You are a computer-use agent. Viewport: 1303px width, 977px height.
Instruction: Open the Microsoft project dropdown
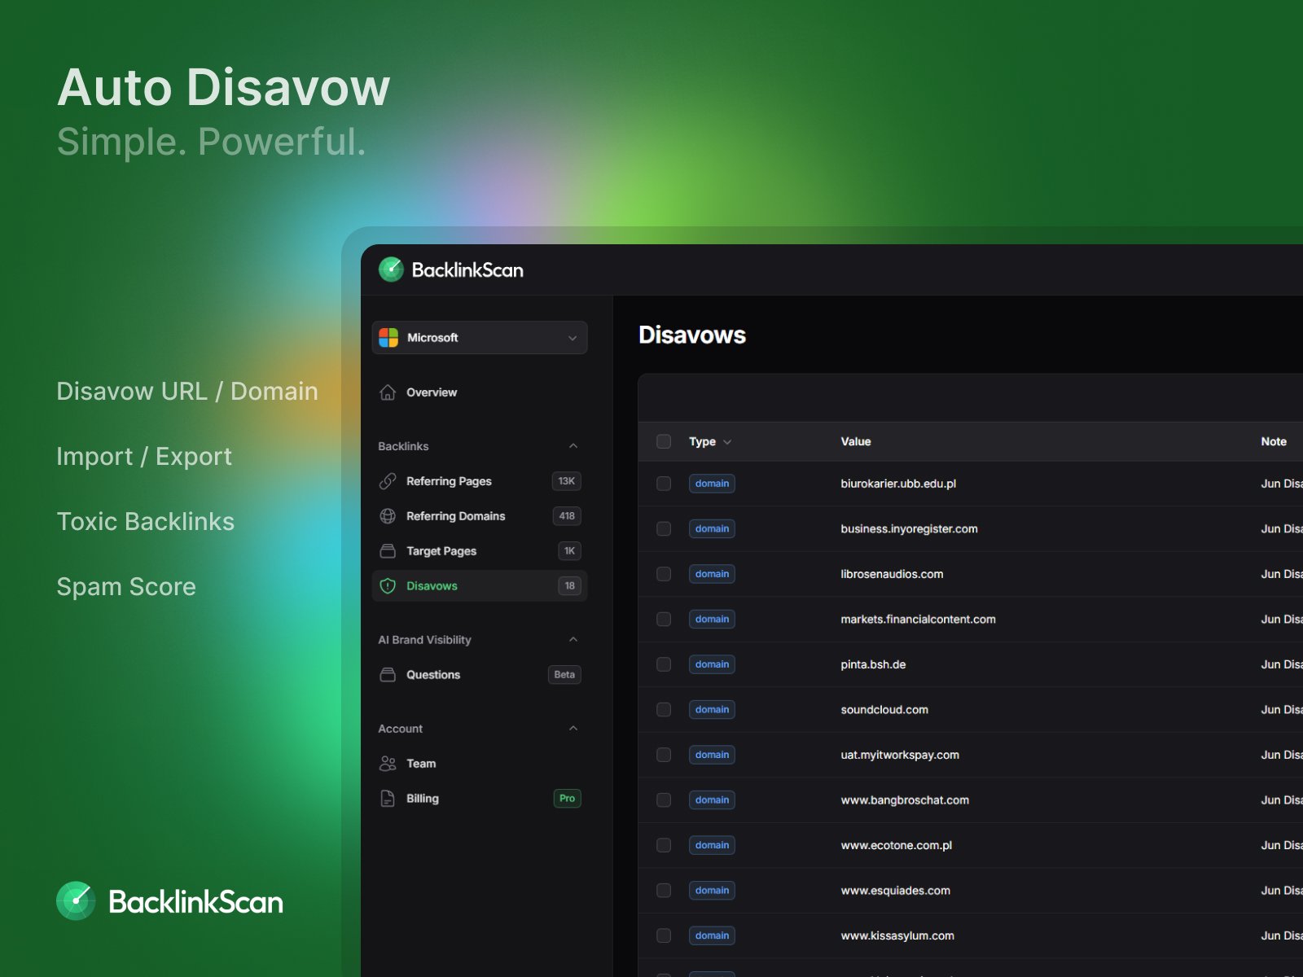coord(480,338)
